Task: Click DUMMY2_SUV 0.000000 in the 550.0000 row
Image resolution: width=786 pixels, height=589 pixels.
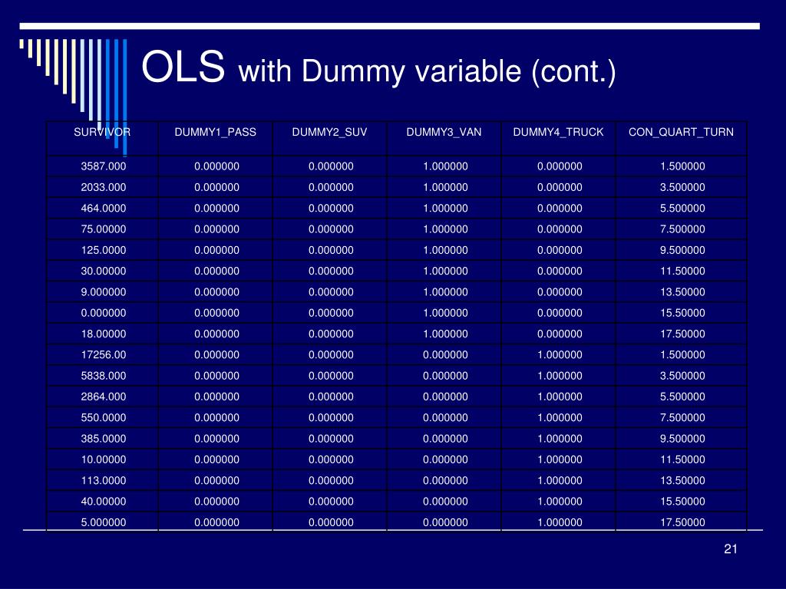Action: tap(332, 418)
